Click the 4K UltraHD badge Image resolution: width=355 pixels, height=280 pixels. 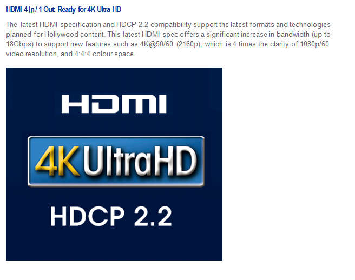pyautogui.click(x=116, y=161)
